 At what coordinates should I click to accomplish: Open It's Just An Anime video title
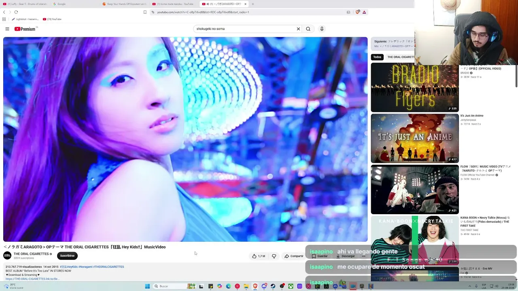(x=472, y=116)
